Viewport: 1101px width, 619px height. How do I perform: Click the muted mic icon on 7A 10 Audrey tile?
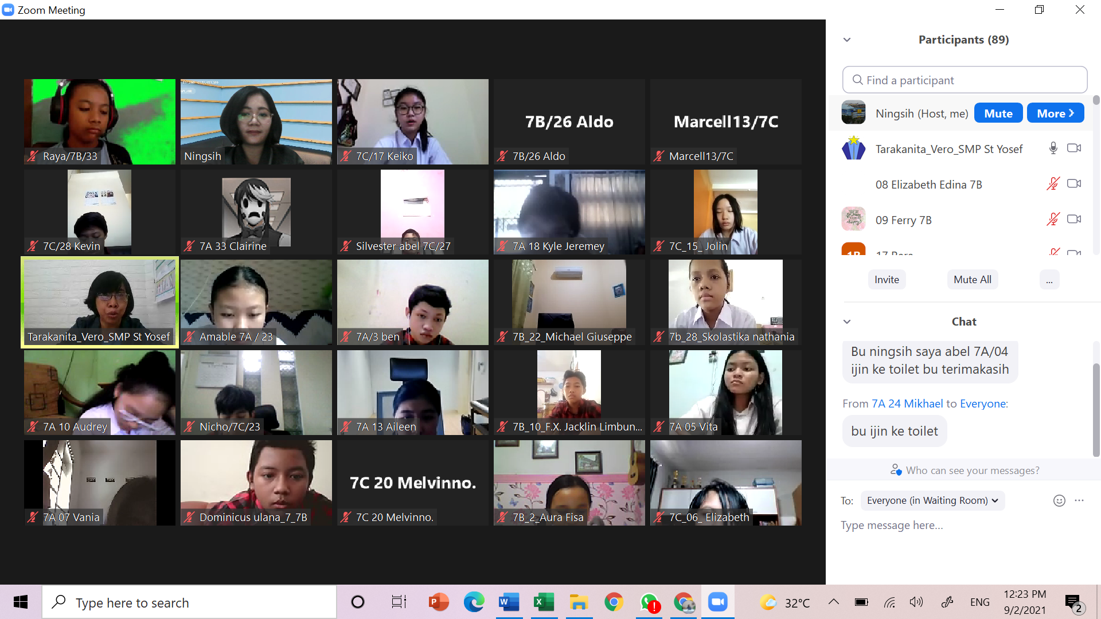[x=33, y=426]
